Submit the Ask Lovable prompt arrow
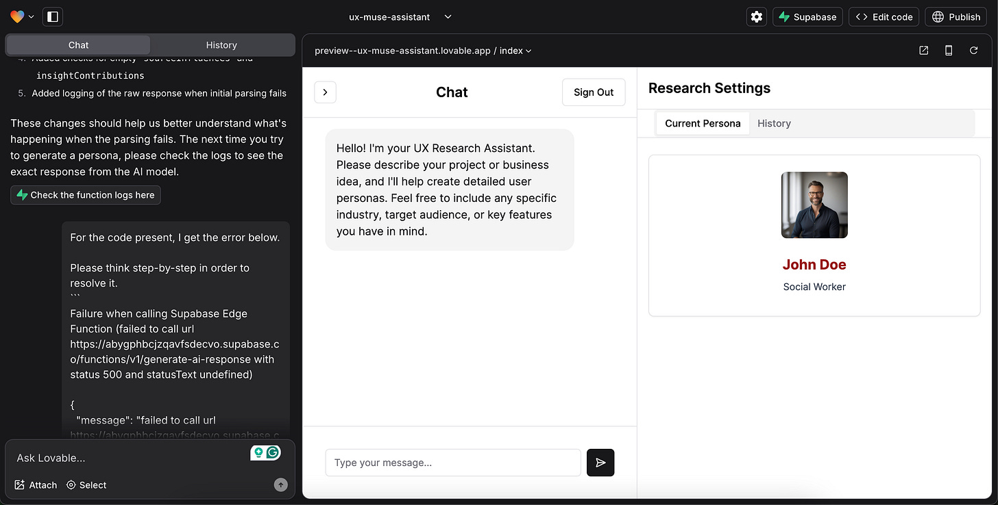The width and height of the screenshot is (998, 505). [280, 484]
